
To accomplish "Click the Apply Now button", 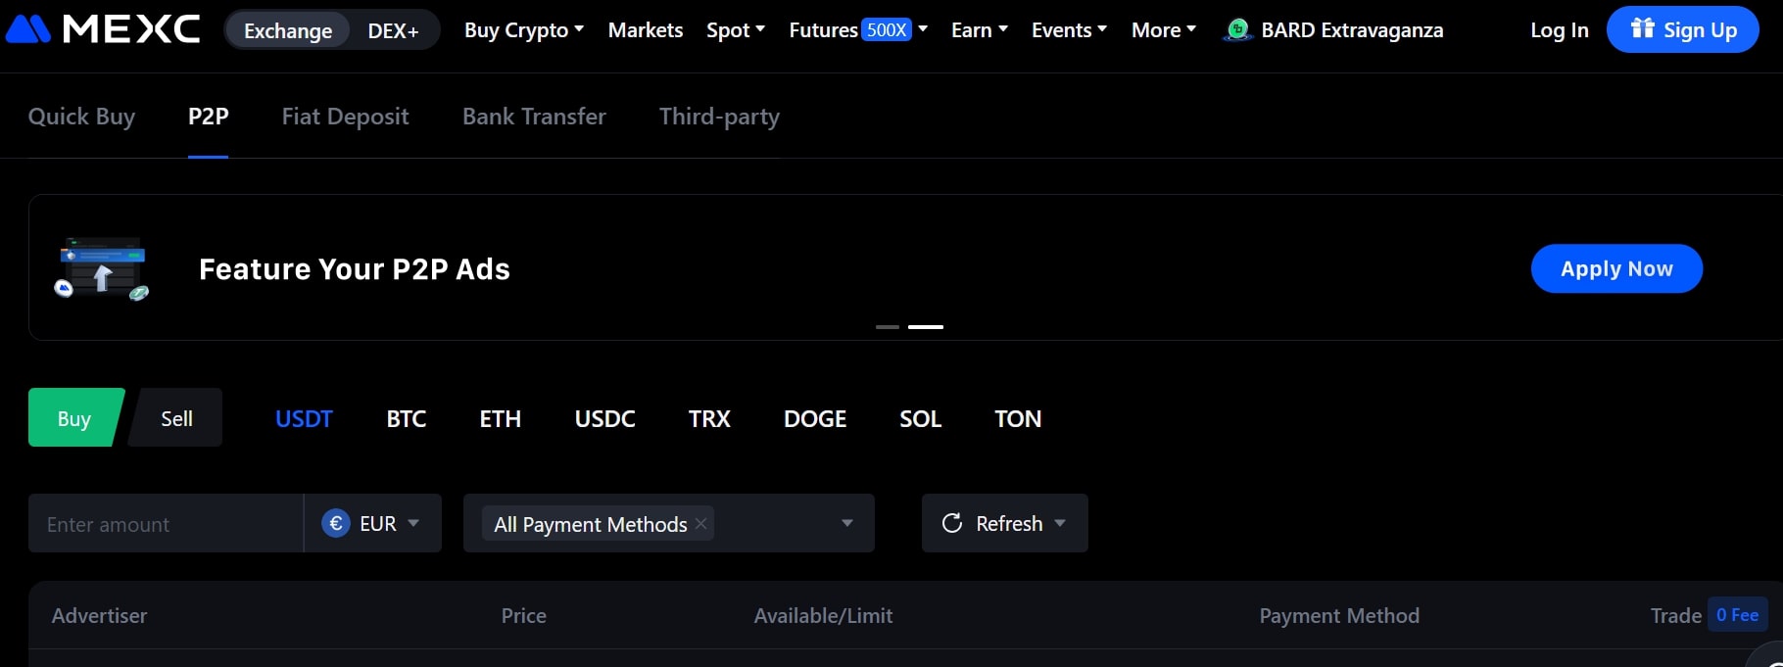I will click(x=1616, y=268).
